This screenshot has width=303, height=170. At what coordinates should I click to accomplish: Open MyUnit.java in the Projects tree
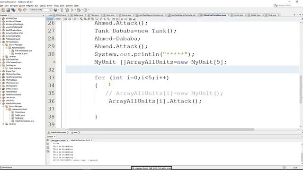tap(20, 112)
